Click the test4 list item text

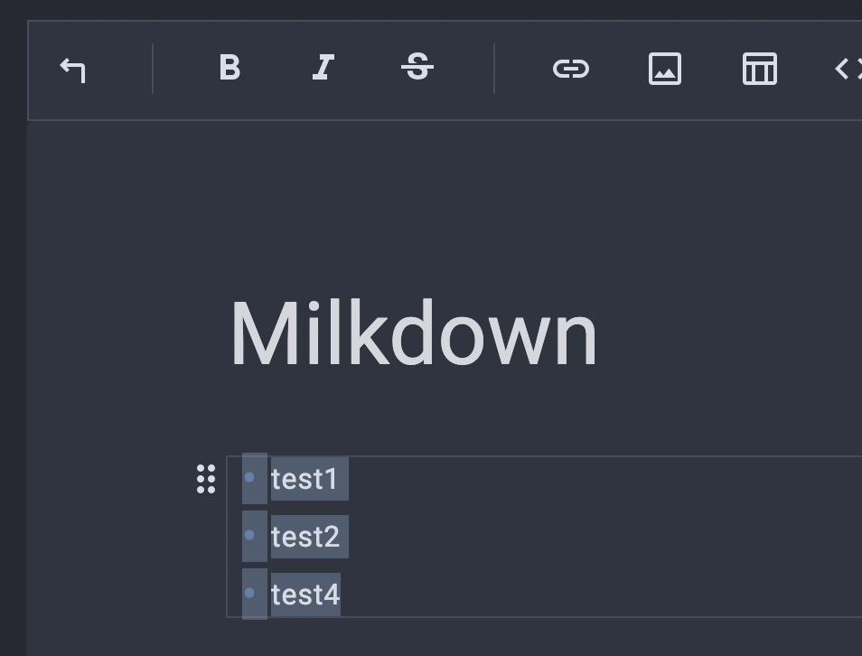[305, 594]
